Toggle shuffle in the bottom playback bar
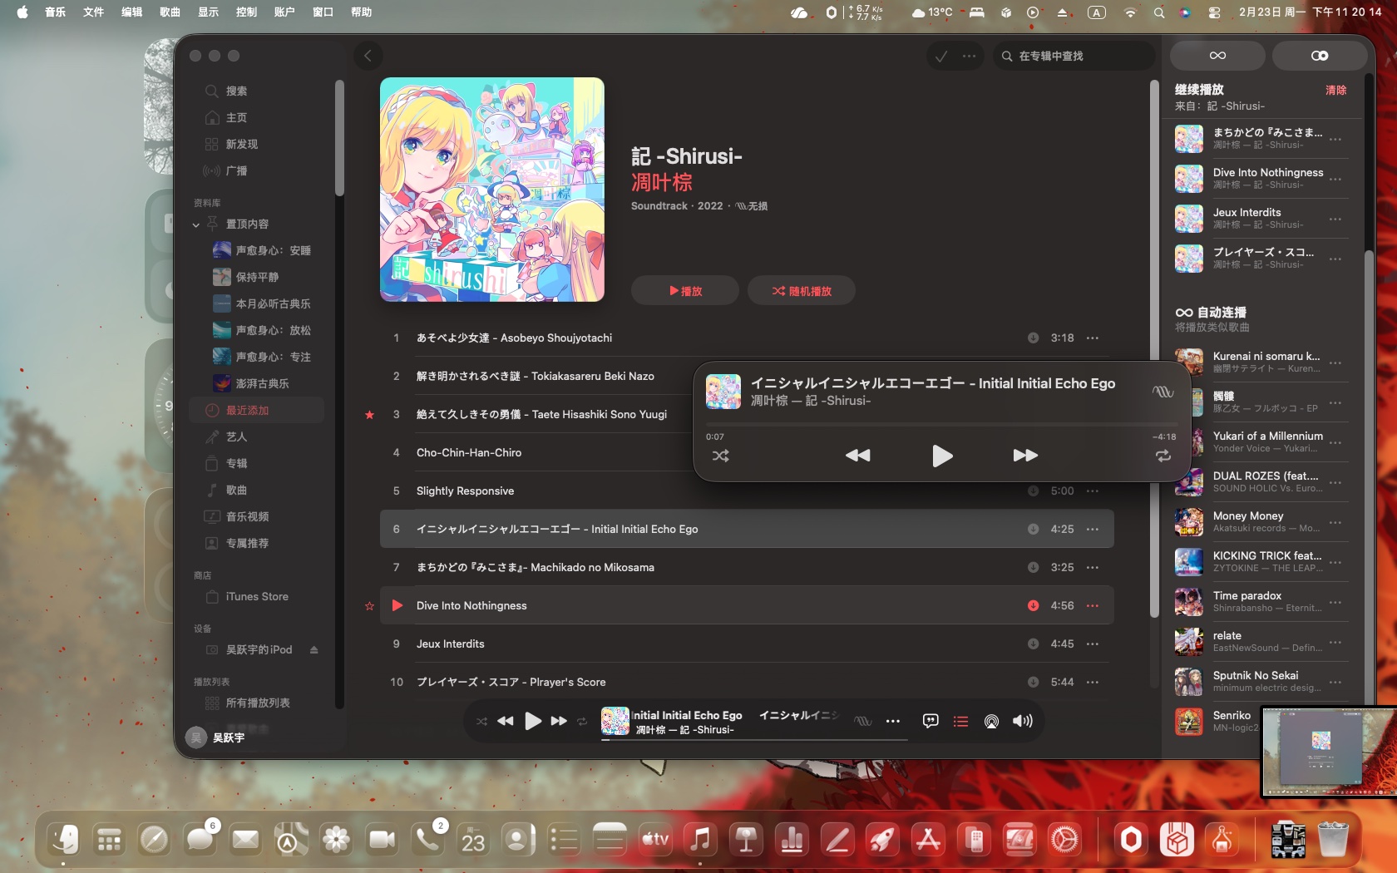The width and height of the screenshot is (1397, 873). click(x=481, y=721)
